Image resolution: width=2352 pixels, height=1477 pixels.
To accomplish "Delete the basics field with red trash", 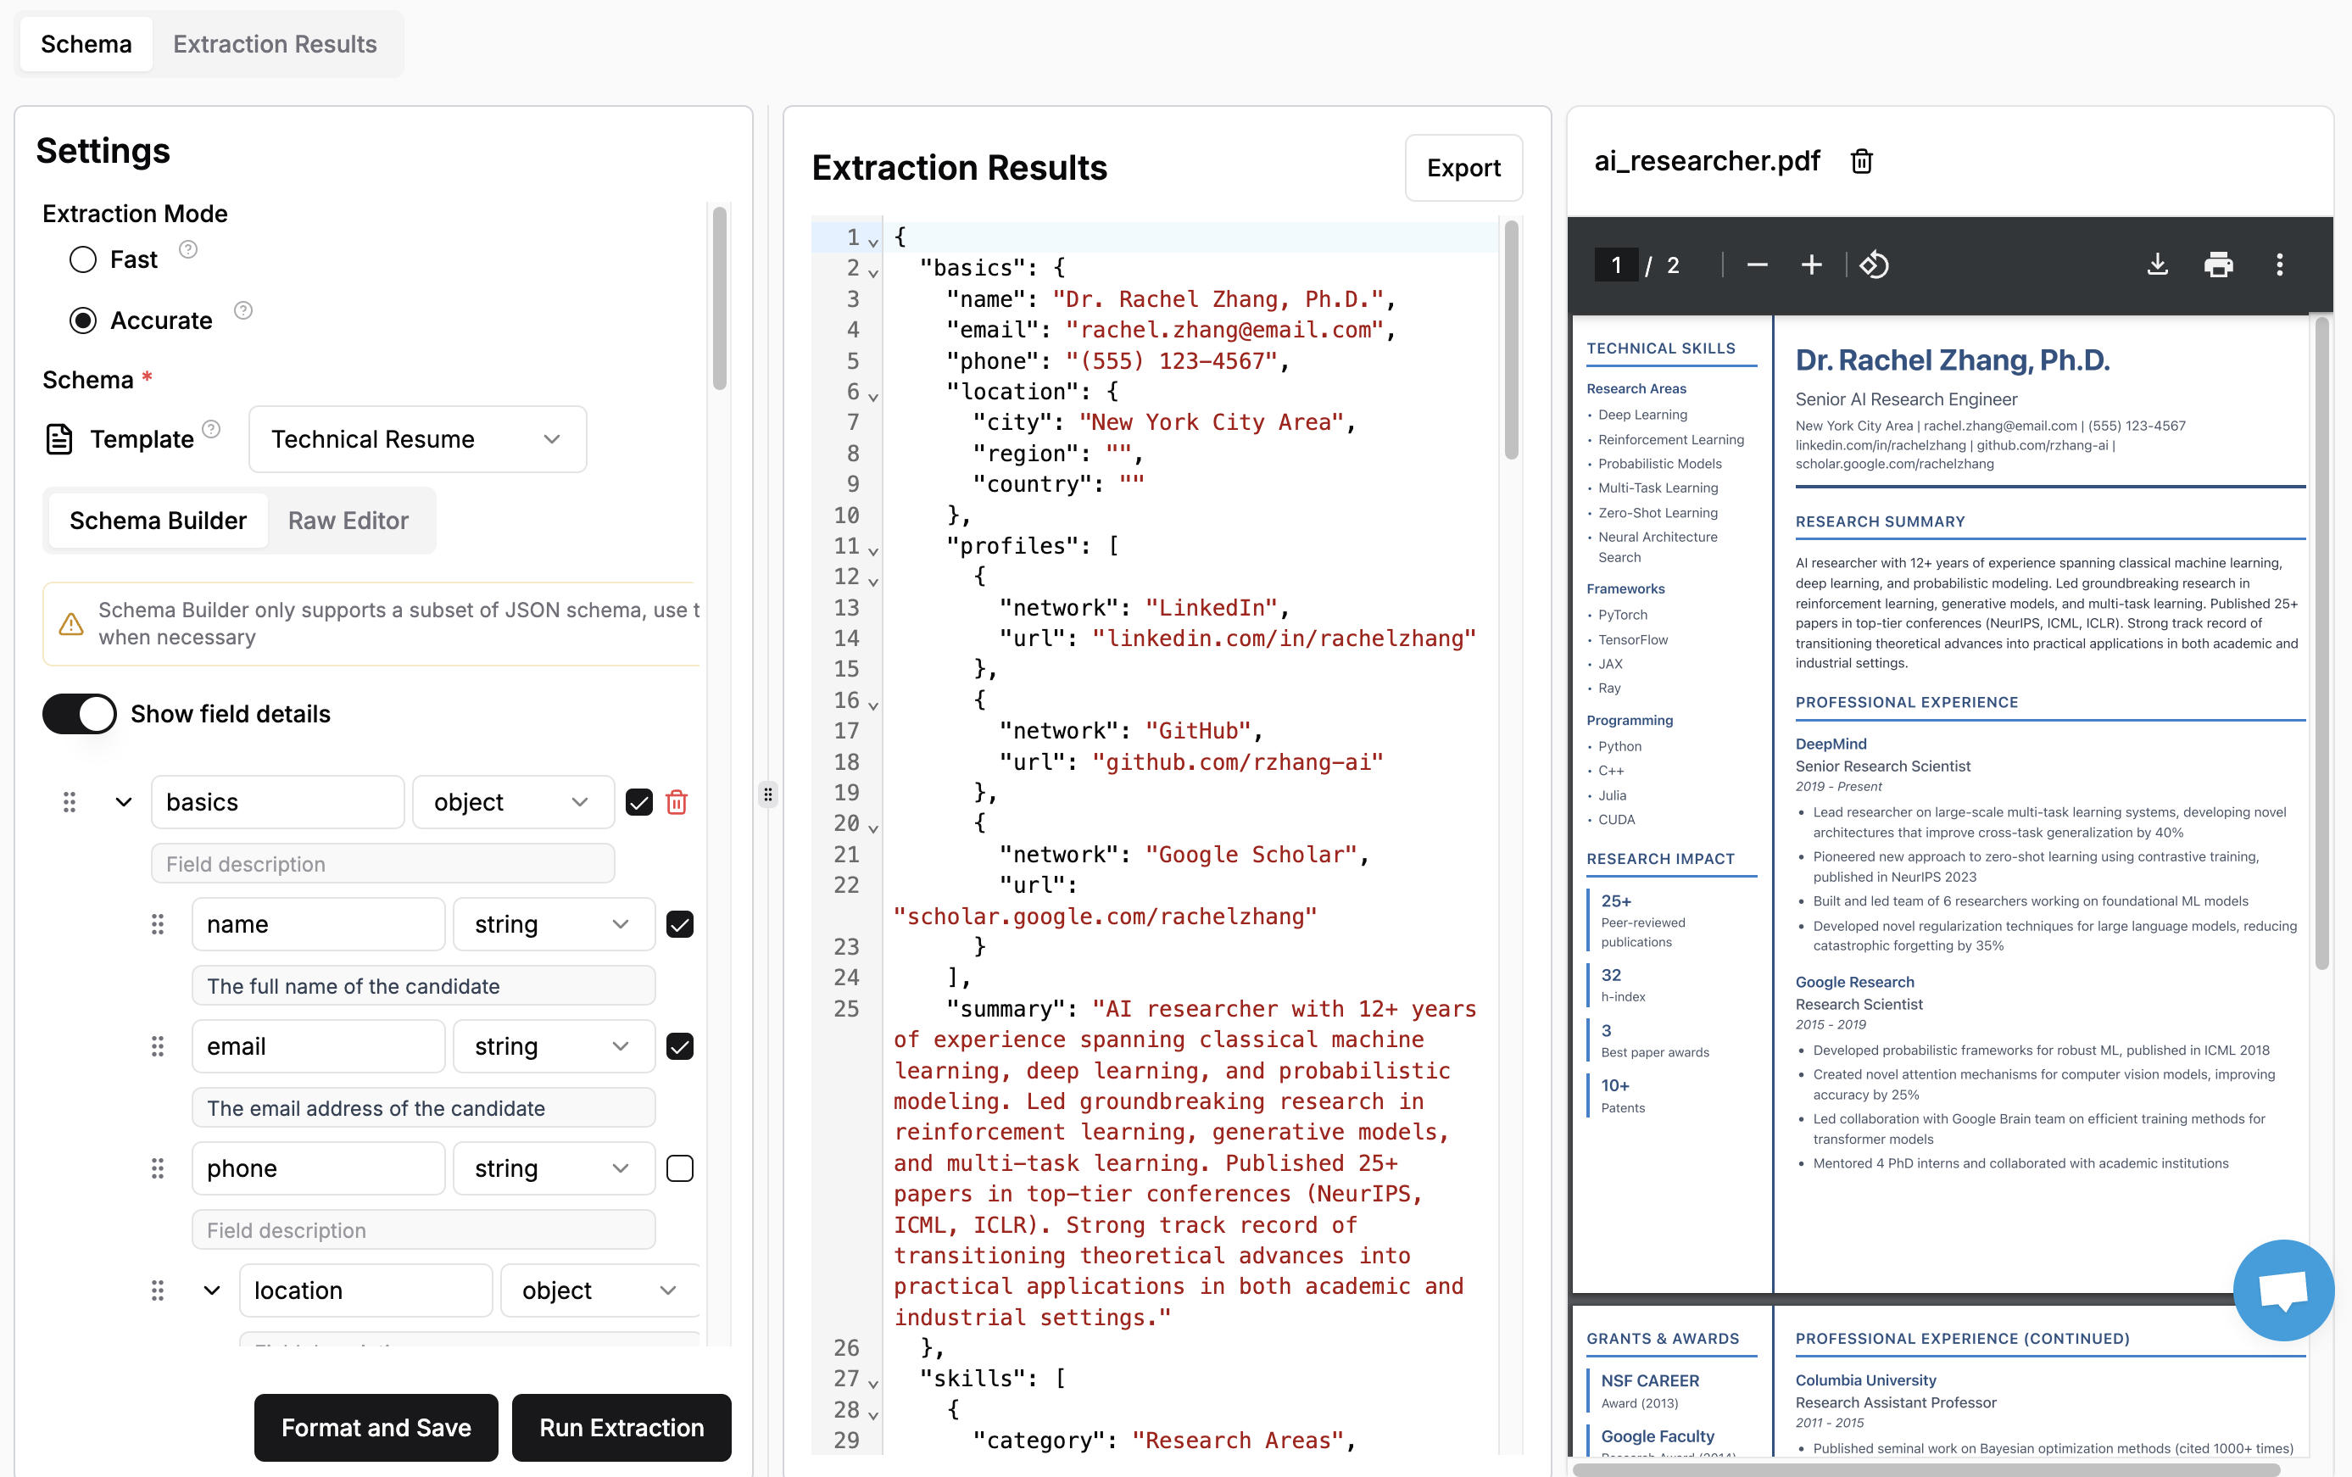I will tap(676, 802).
